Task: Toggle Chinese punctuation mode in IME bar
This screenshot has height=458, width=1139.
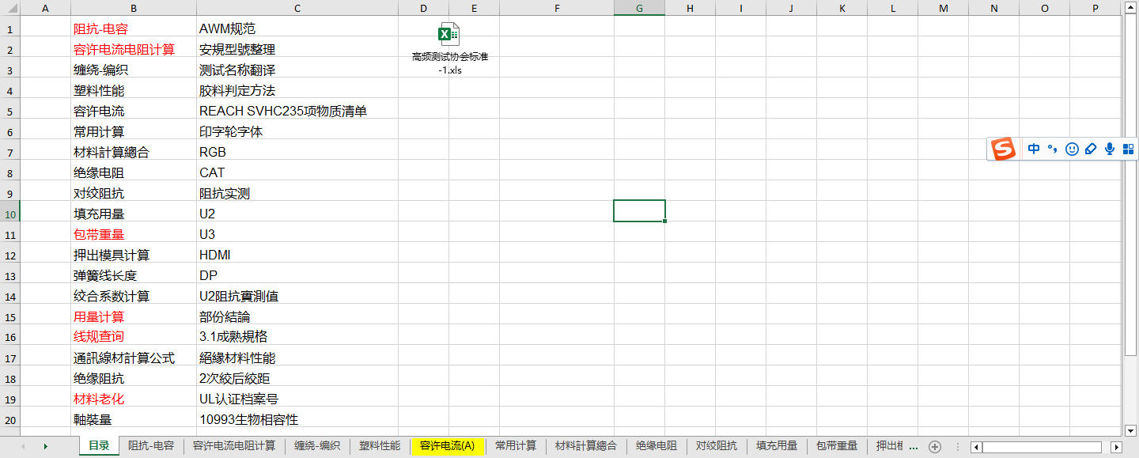Action: [1053, 149]
